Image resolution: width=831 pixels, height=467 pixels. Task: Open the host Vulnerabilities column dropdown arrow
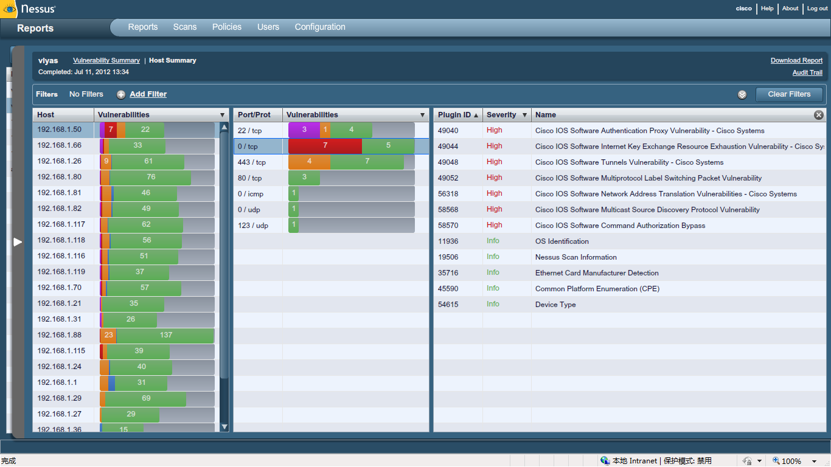(222, 115)
